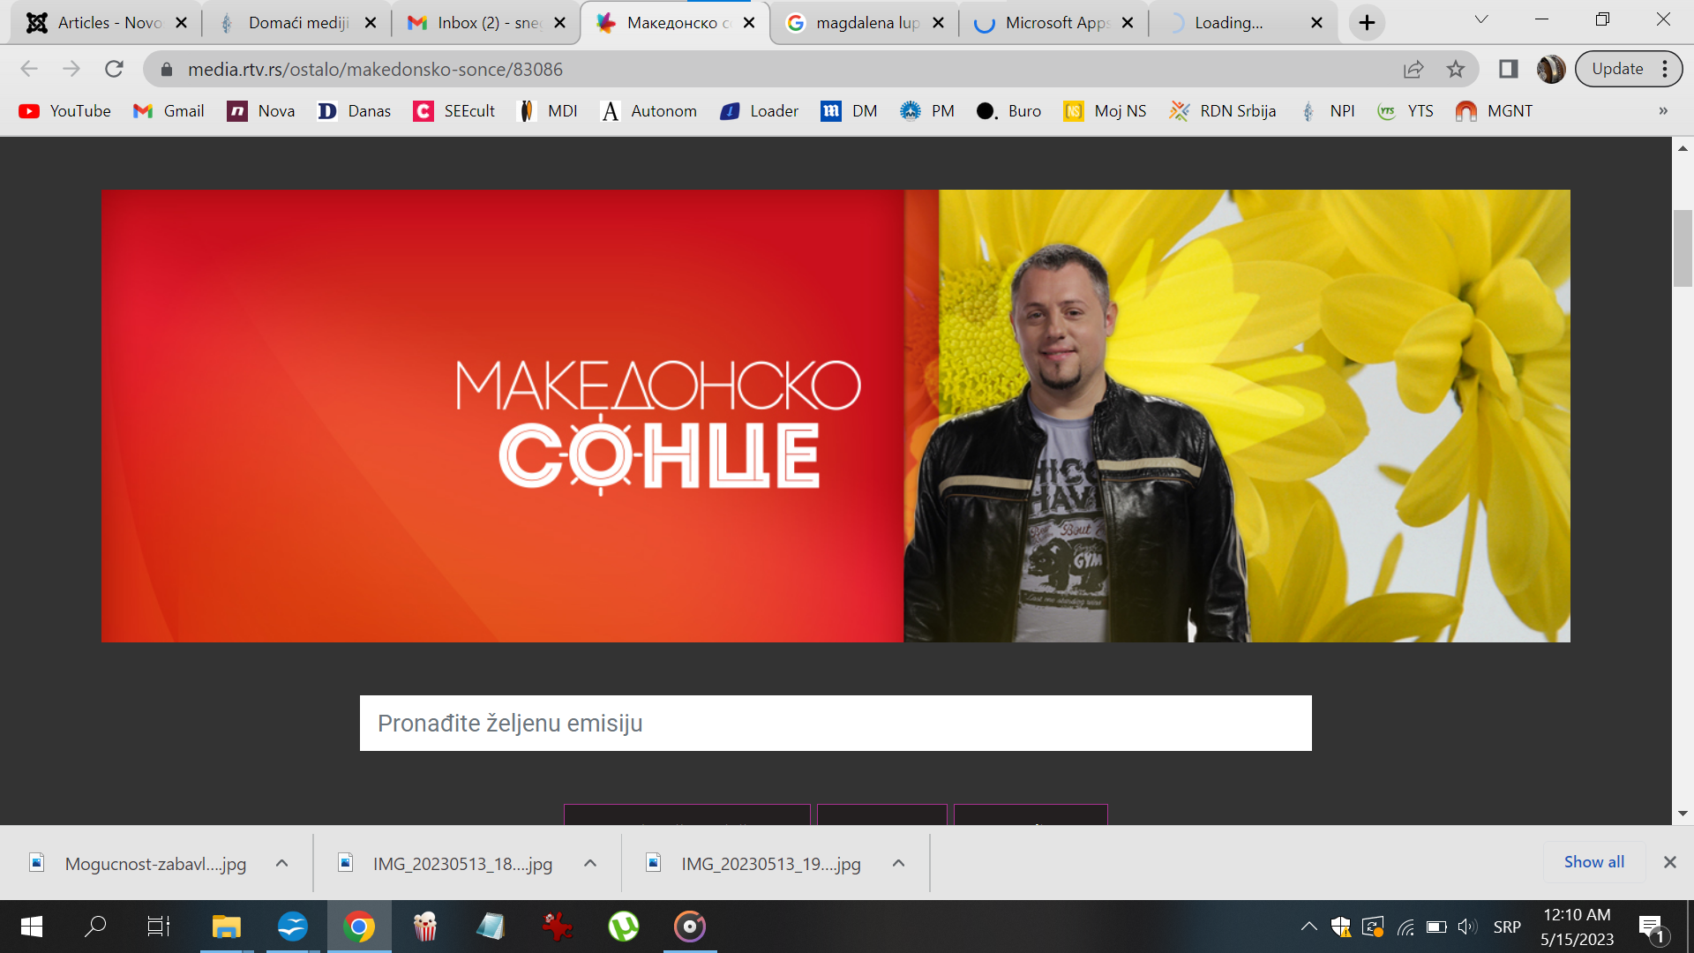Open the YouTube bookmark
Image resolution: width=1694 pixels, height=953 pixels.
pos(65,111)
